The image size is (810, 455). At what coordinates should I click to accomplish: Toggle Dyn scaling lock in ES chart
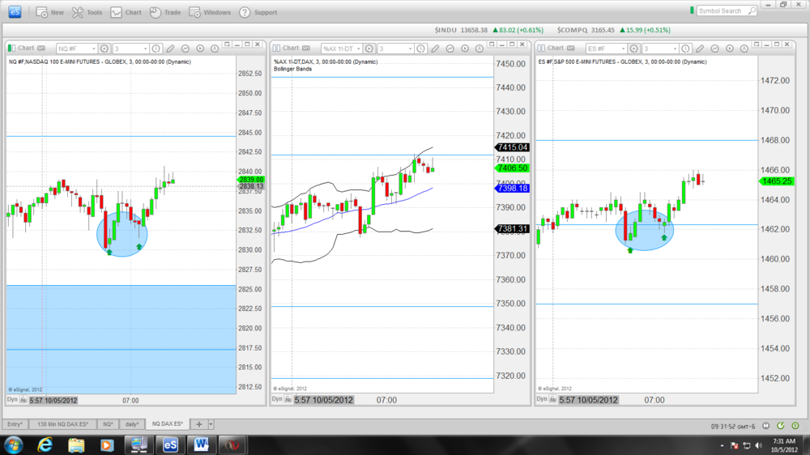pyautogui.click(x=552, y=399)
